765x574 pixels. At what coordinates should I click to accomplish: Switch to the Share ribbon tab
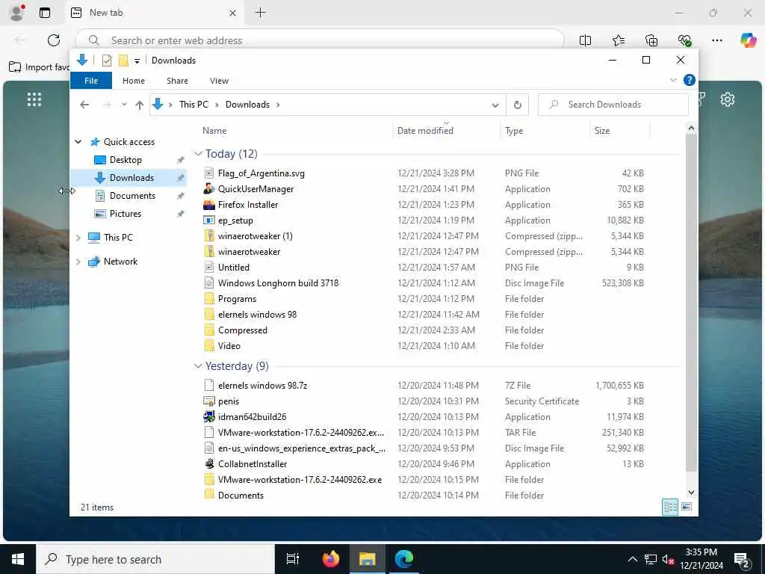(x=177, y=81)
